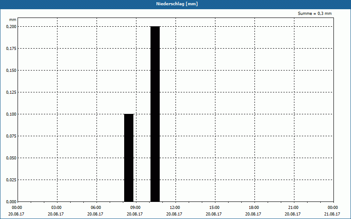Click the 21:00 time axis label
Image resolution: width=351 pixels, height=219 pixels.
(293, 208)
